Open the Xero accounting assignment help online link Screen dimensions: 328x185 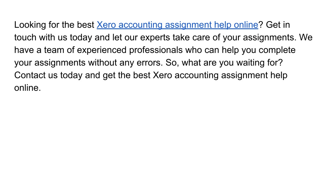[177, 25]
